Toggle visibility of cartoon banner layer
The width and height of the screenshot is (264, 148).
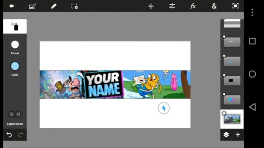coord(224,113)
